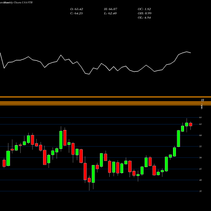
Task: Click the '60' price axis label
Action: click(x=200, y=135)
